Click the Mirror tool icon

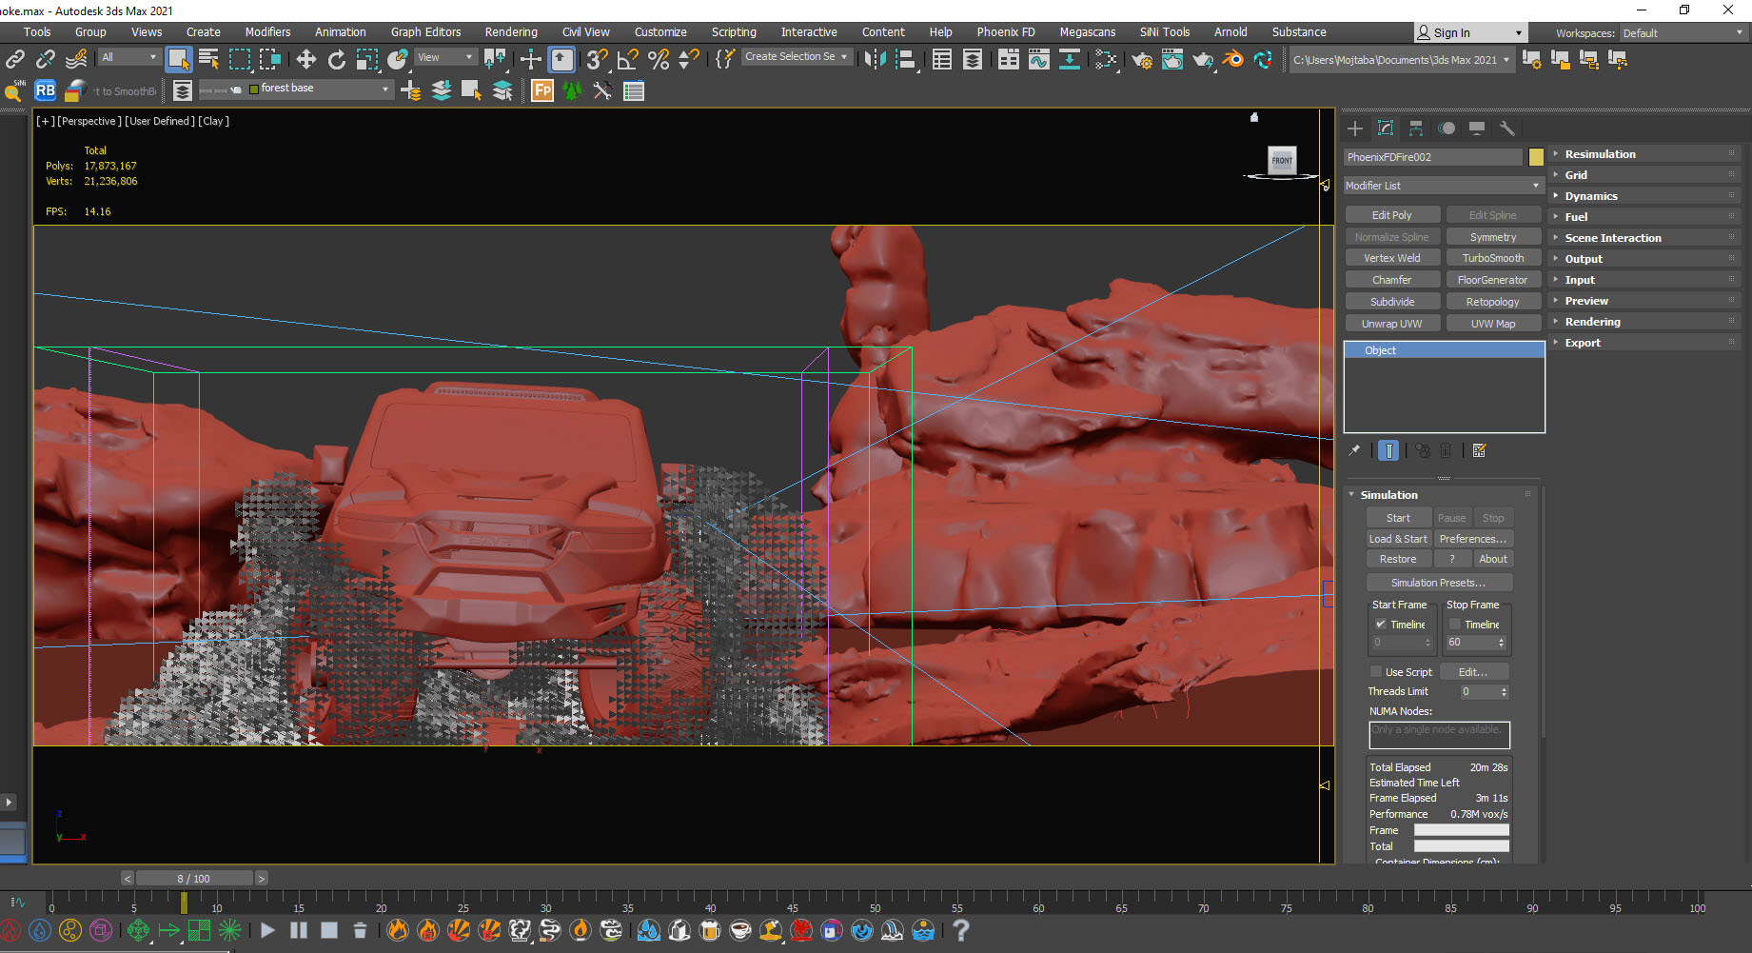875,59
